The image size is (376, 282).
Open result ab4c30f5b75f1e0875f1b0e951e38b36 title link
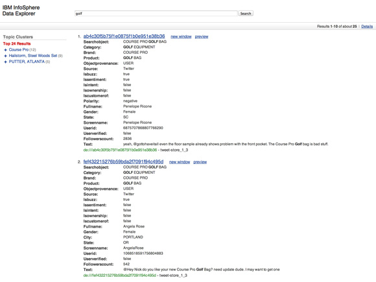[x=124, y=36]
